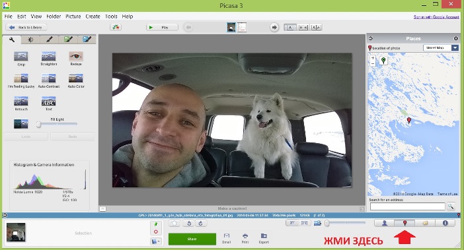This screenshot has width=464, height=250.
Task: Open the add-to-album dropdown in tray
Action: (156, 241)
